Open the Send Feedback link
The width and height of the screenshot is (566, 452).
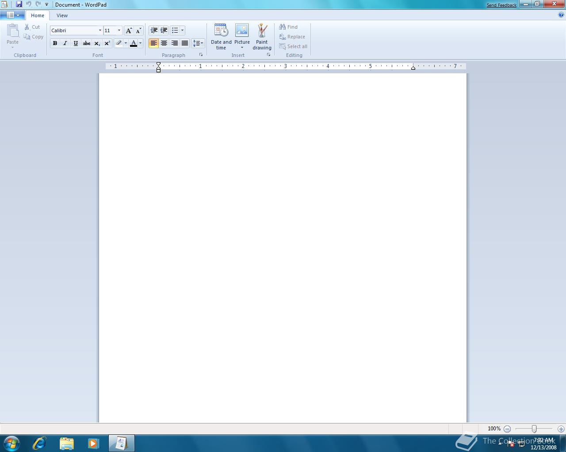(501, 5)
